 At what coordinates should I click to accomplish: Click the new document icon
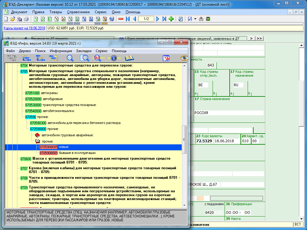[x=6, y=19]
